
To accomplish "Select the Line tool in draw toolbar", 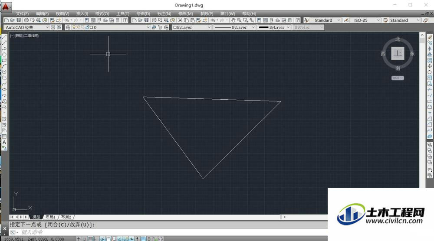I will pyautogui.click(x=4, y=37).
